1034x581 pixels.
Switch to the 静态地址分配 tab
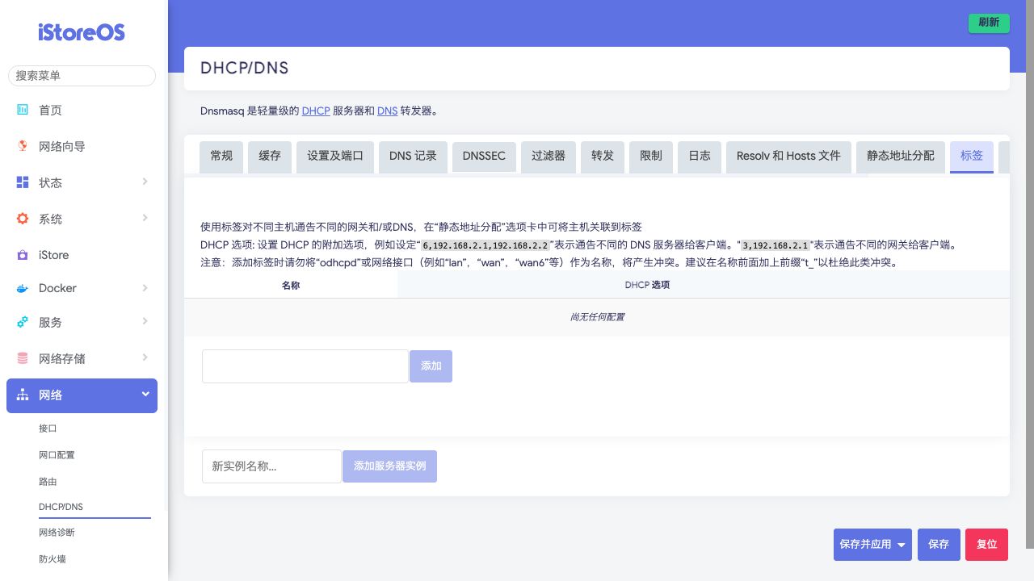click(900, 156)
